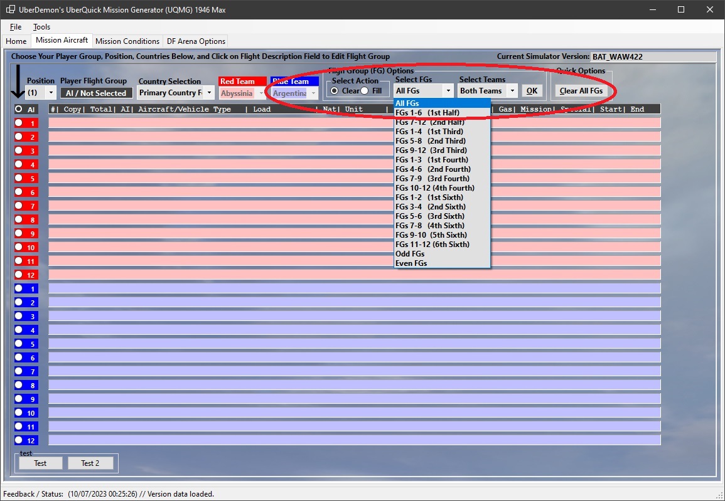Select blue flight group 6 radio button
This screenshot has height=501, width=725.
pos(18,357)
